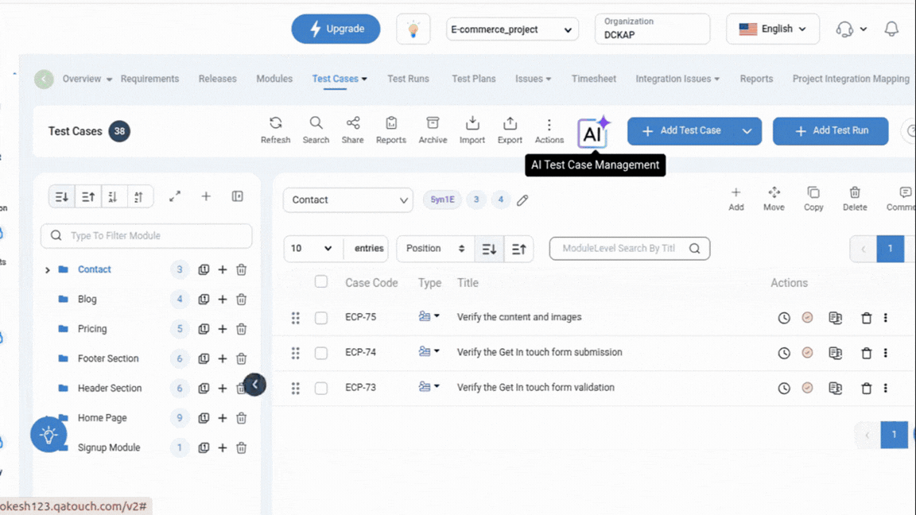Check the checkbox for ECP-75
Screen dimensions: 916x515
click(321, 318)
